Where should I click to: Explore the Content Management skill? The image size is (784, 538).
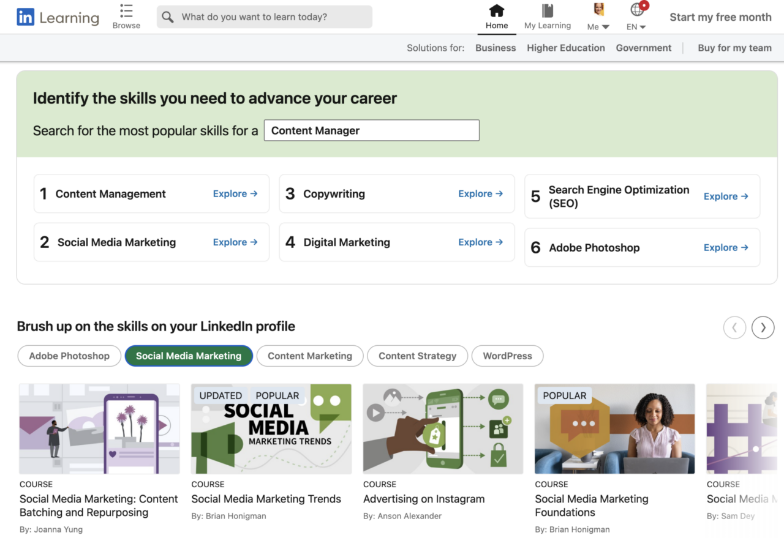coord(235,193)
